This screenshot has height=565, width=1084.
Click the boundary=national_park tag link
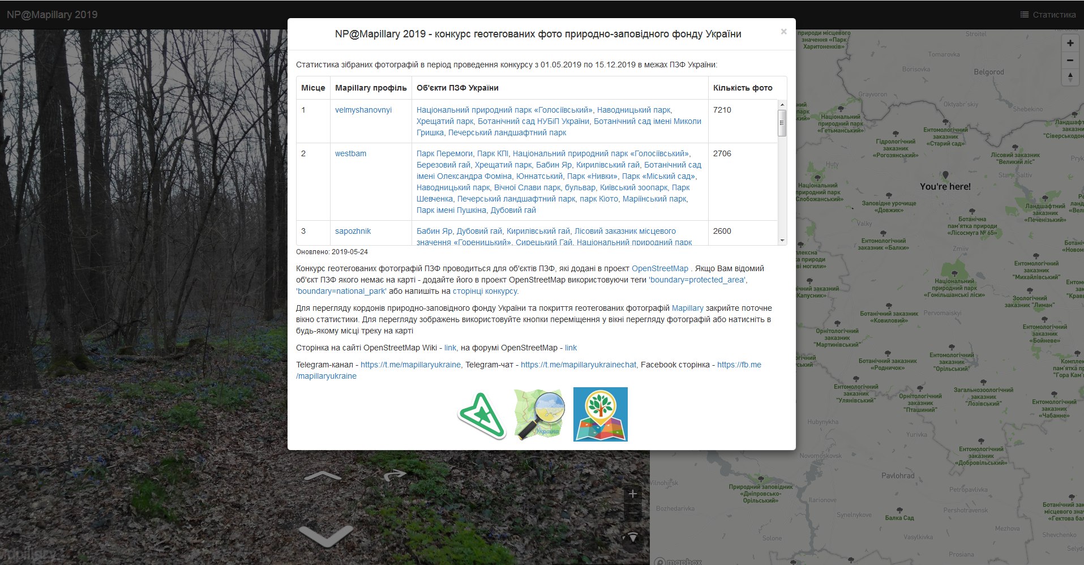point(341,291)
